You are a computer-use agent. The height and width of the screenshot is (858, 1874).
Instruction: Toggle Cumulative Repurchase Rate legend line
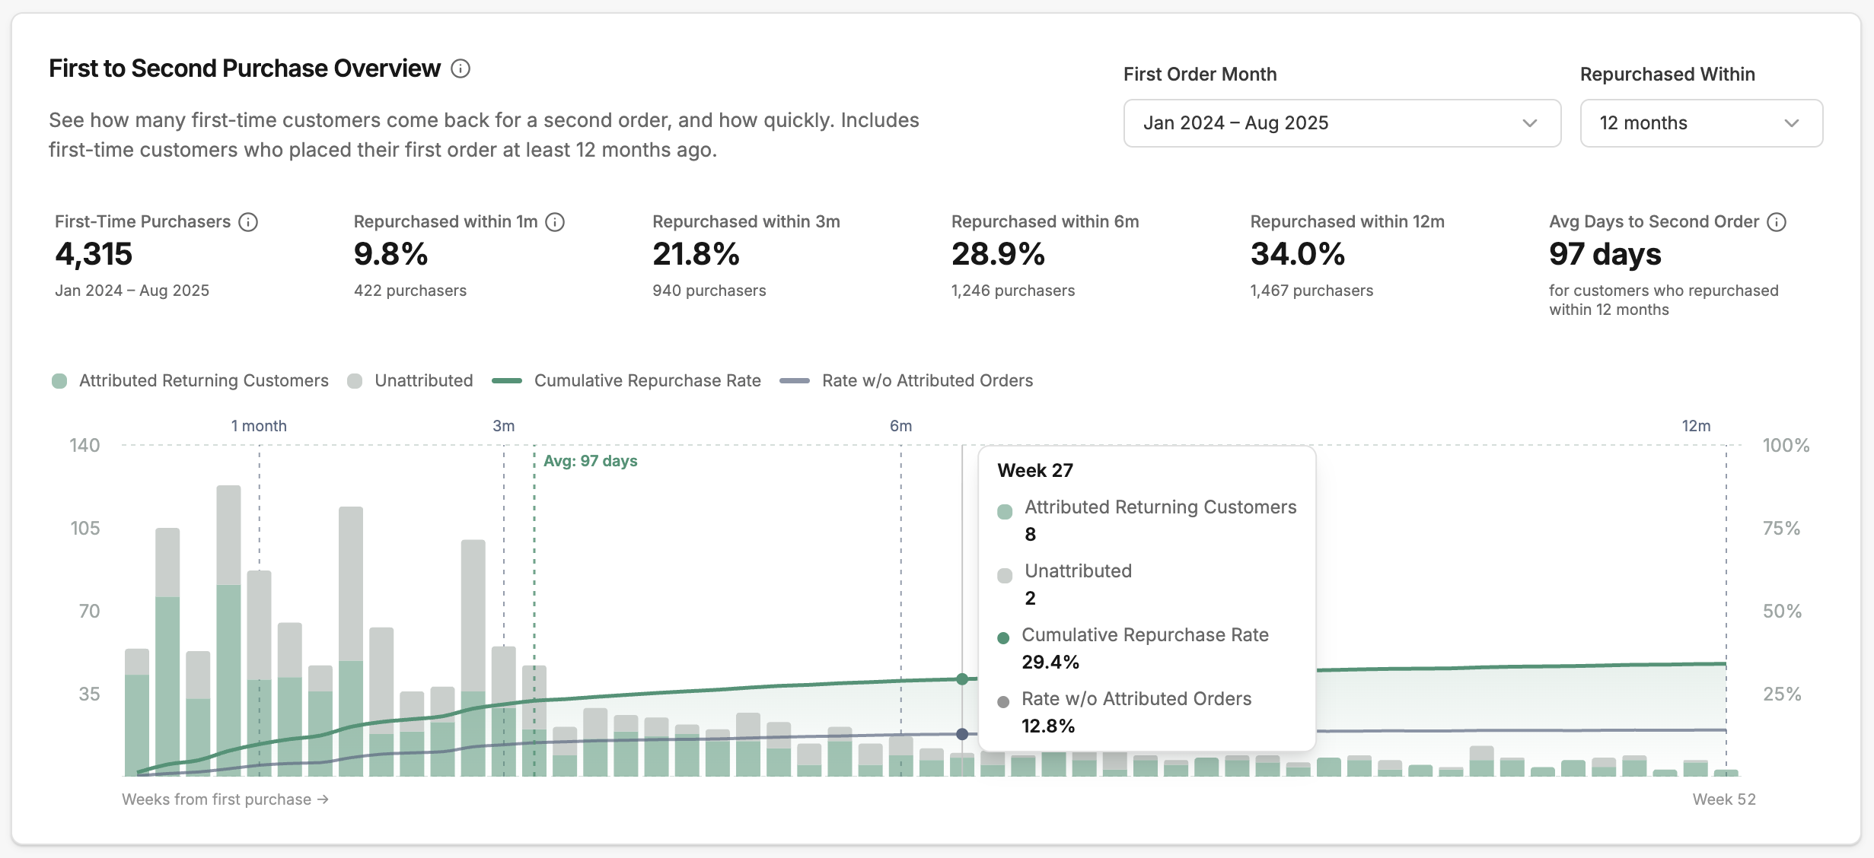[626, 381]
